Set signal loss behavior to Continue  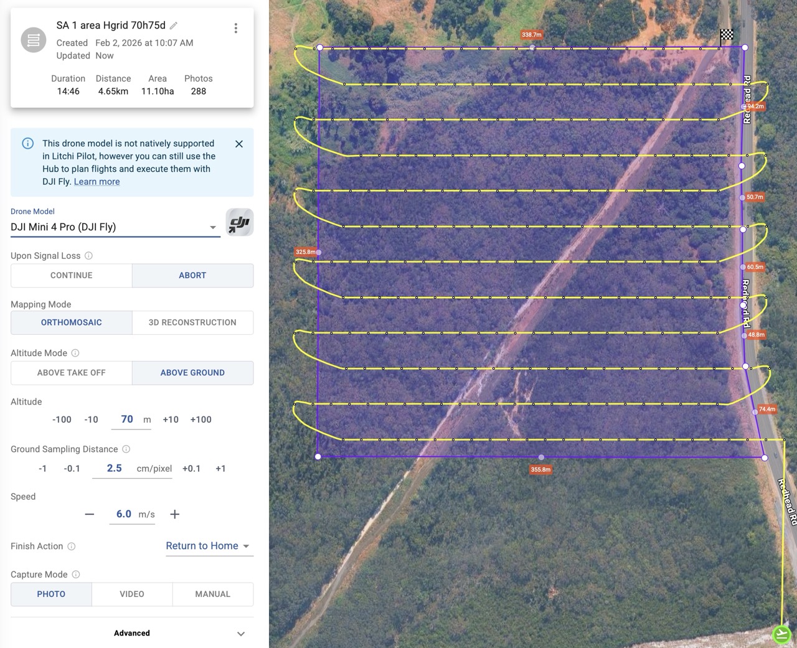(x=72, y=276)
